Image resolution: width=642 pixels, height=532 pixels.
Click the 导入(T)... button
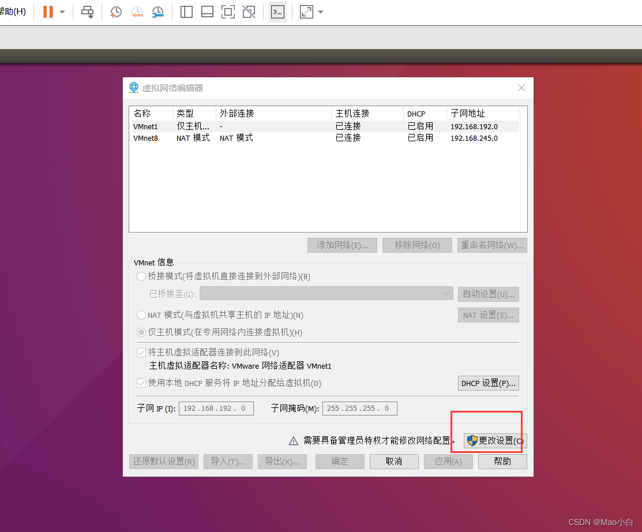click(228, 462)
